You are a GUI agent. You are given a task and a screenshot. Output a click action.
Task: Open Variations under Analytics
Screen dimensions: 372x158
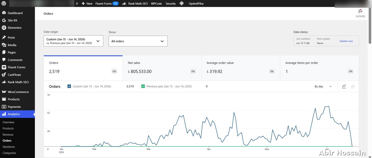[x=9, y=147]
